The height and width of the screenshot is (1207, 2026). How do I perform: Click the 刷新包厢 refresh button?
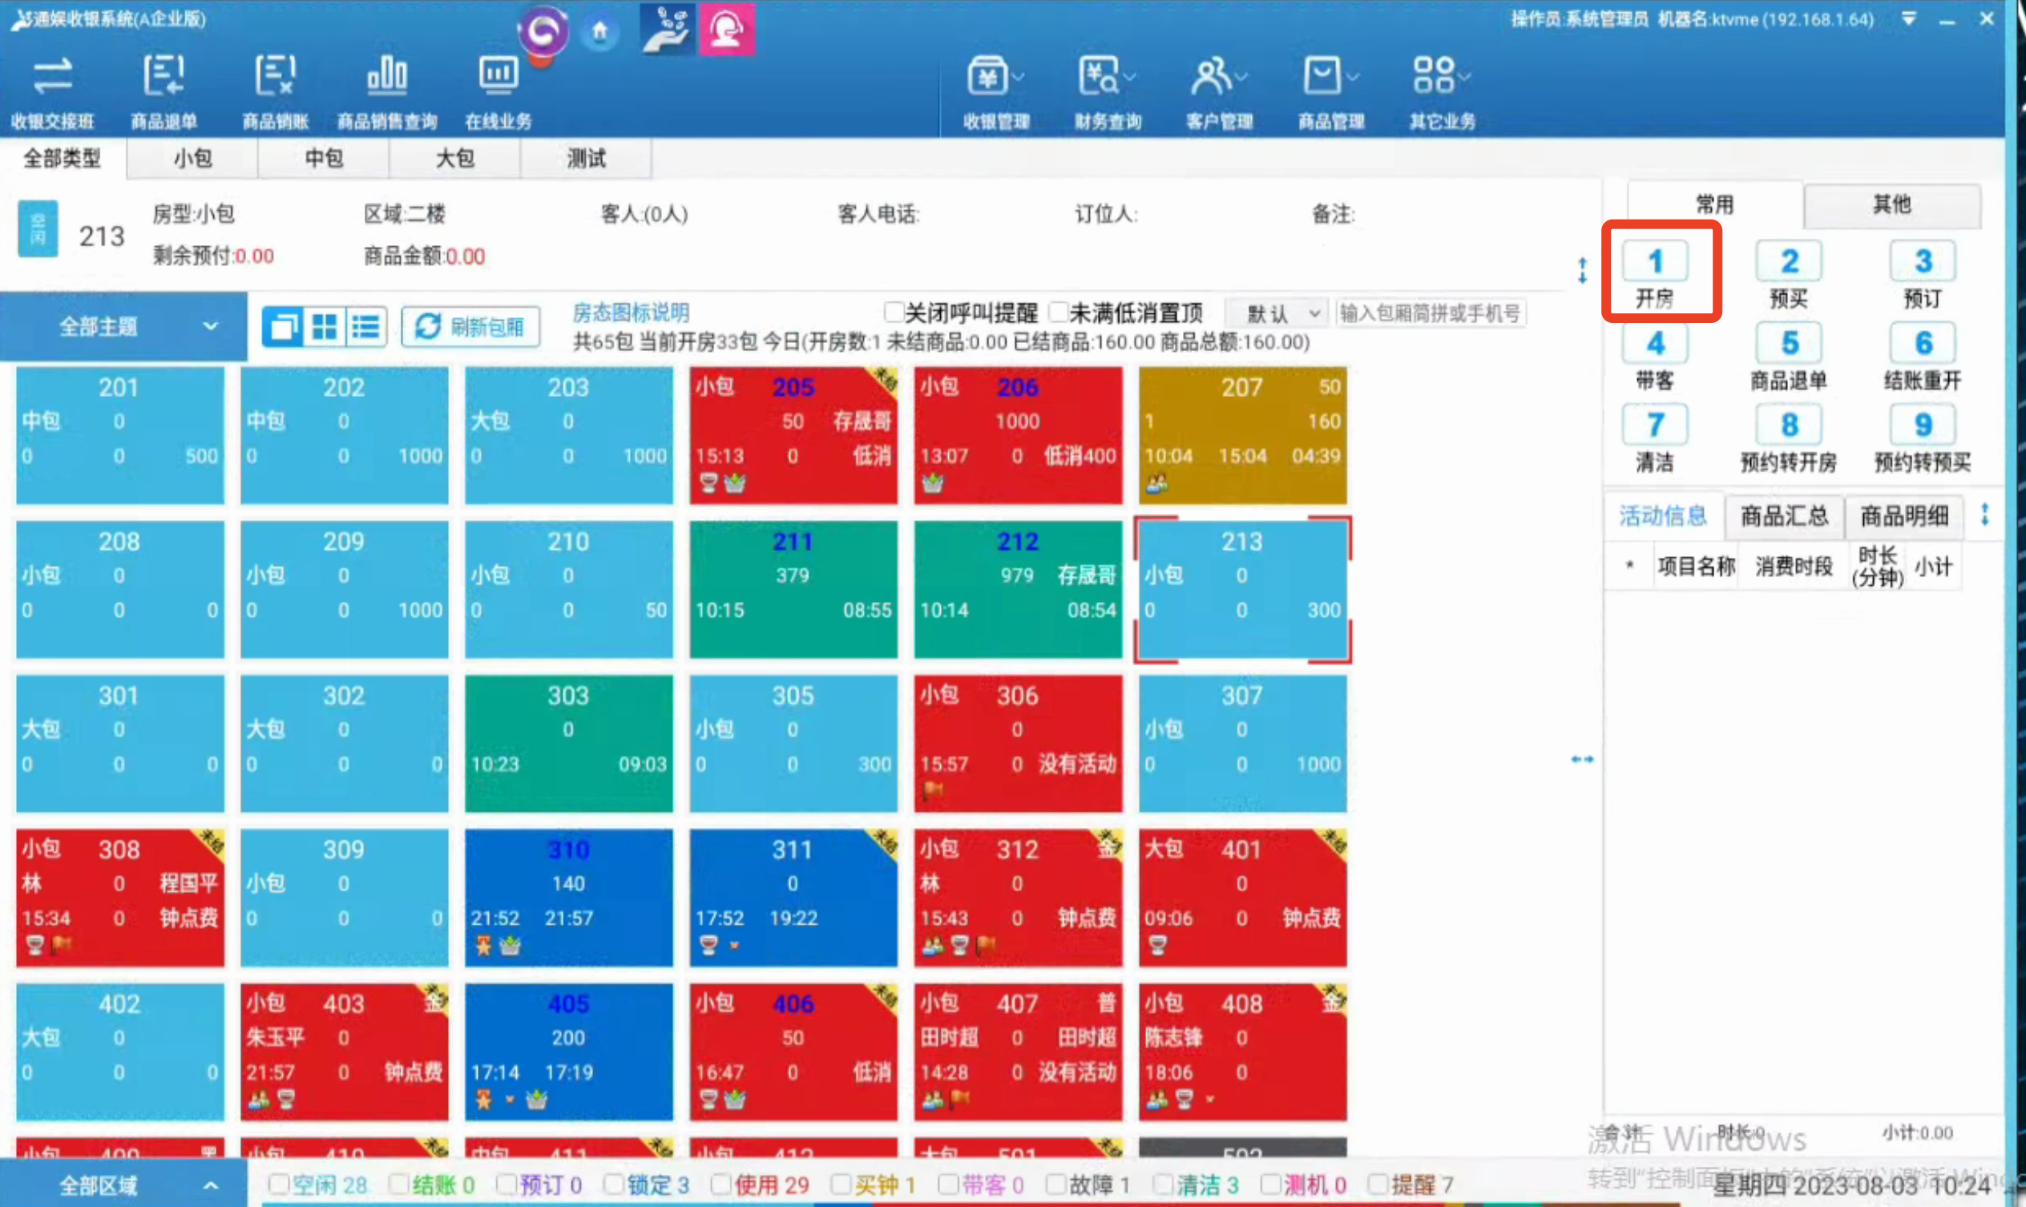(471, 327)
